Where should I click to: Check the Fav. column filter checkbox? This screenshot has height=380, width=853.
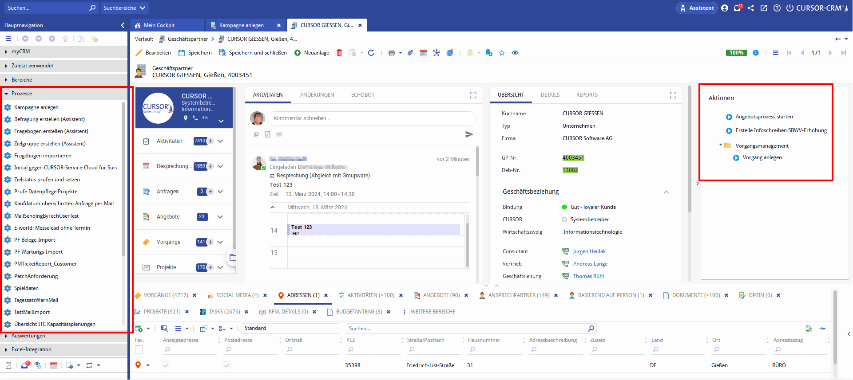[139, 349]
